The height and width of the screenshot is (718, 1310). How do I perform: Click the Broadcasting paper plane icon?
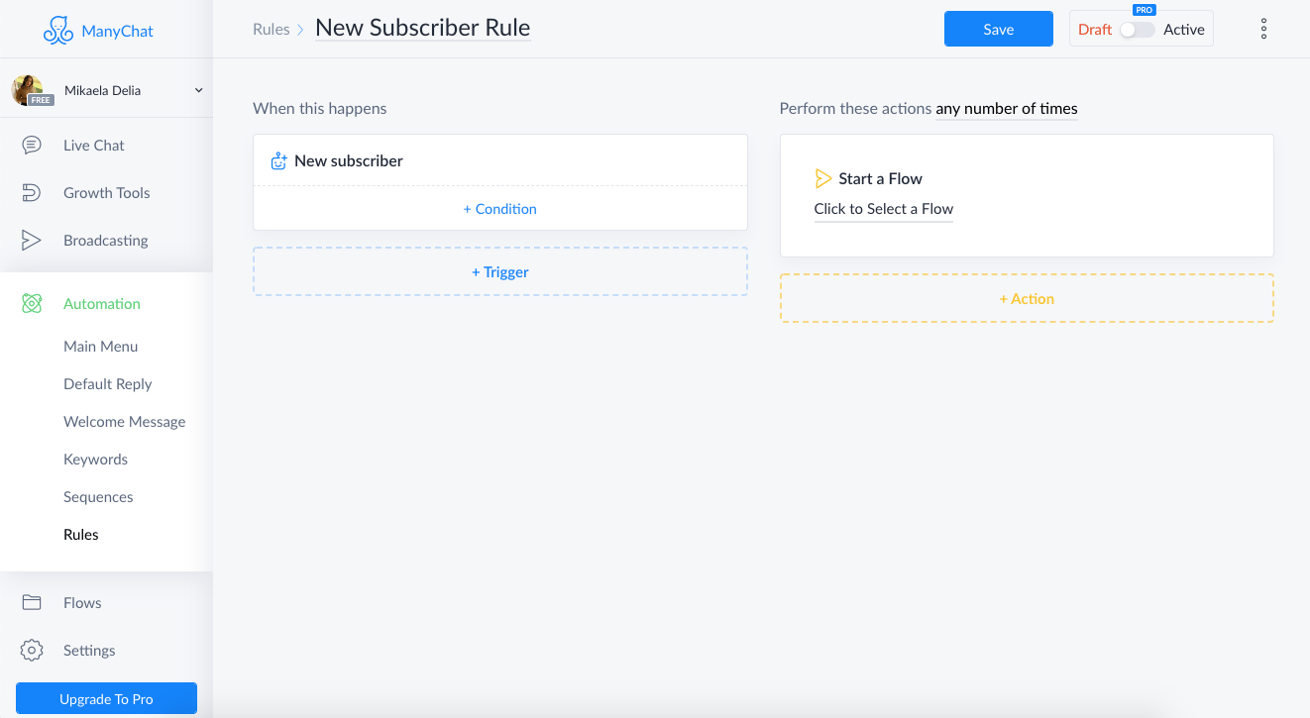pyautogui.click(x=32, y=240)
